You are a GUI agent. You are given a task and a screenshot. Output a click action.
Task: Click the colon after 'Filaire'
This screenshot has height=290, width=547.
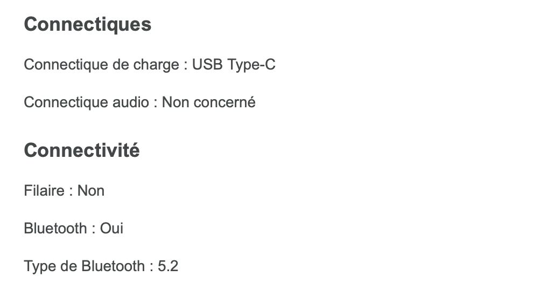click(x=71, y=191)
